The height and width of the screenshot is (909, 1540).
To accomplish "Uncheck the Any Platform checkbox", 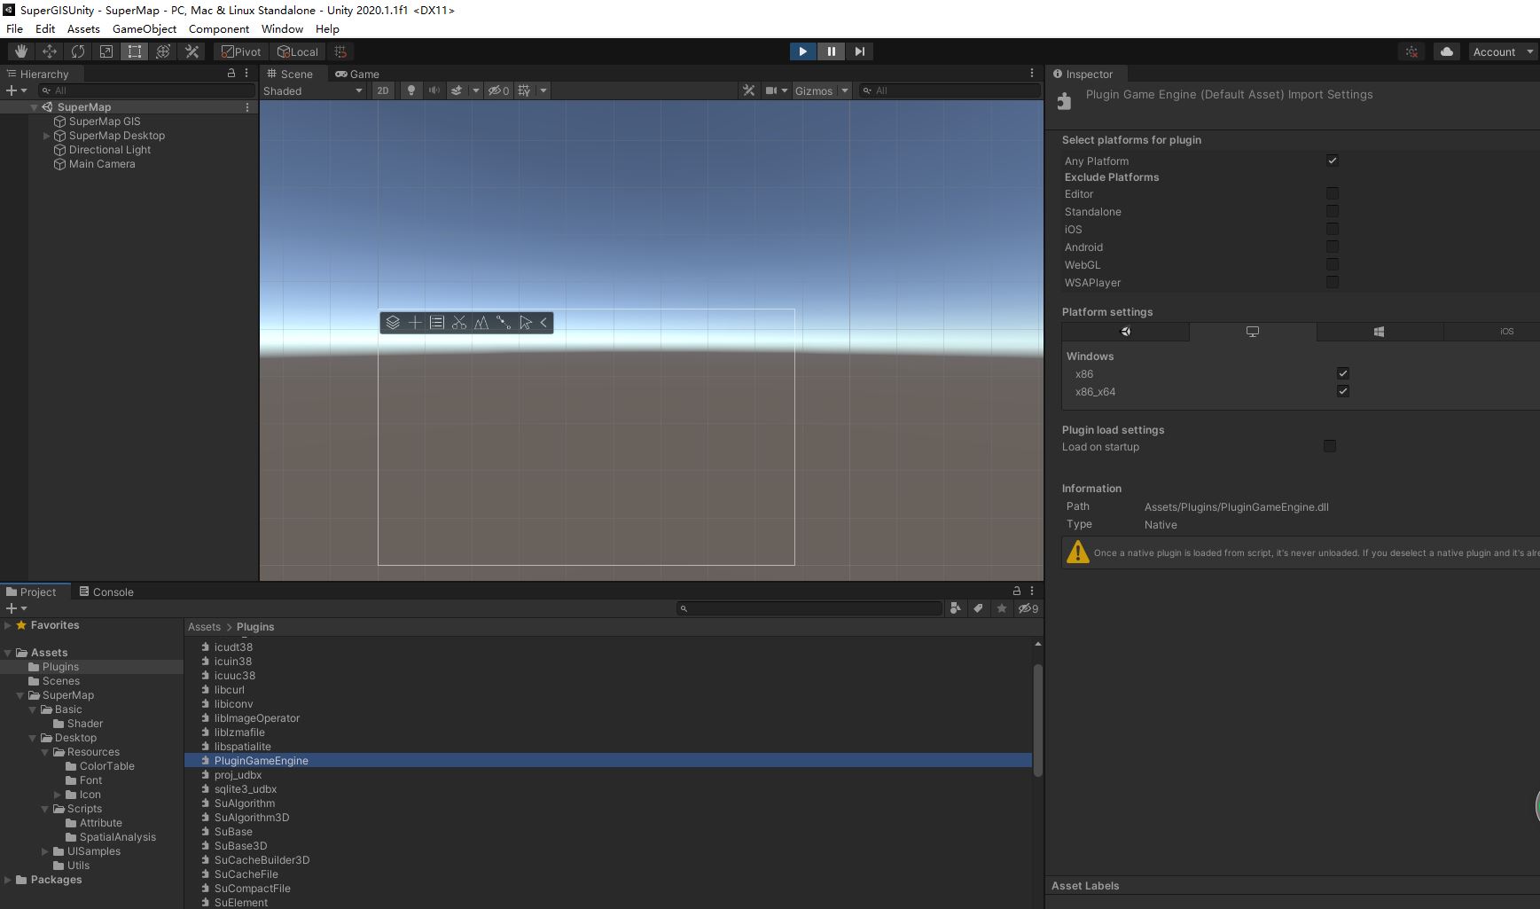I will point(1332,161).
